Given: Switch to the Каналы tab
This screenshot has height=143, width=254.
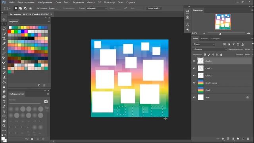Looking at the screenshot, I should pyautogui.click(x=204, y=39).
